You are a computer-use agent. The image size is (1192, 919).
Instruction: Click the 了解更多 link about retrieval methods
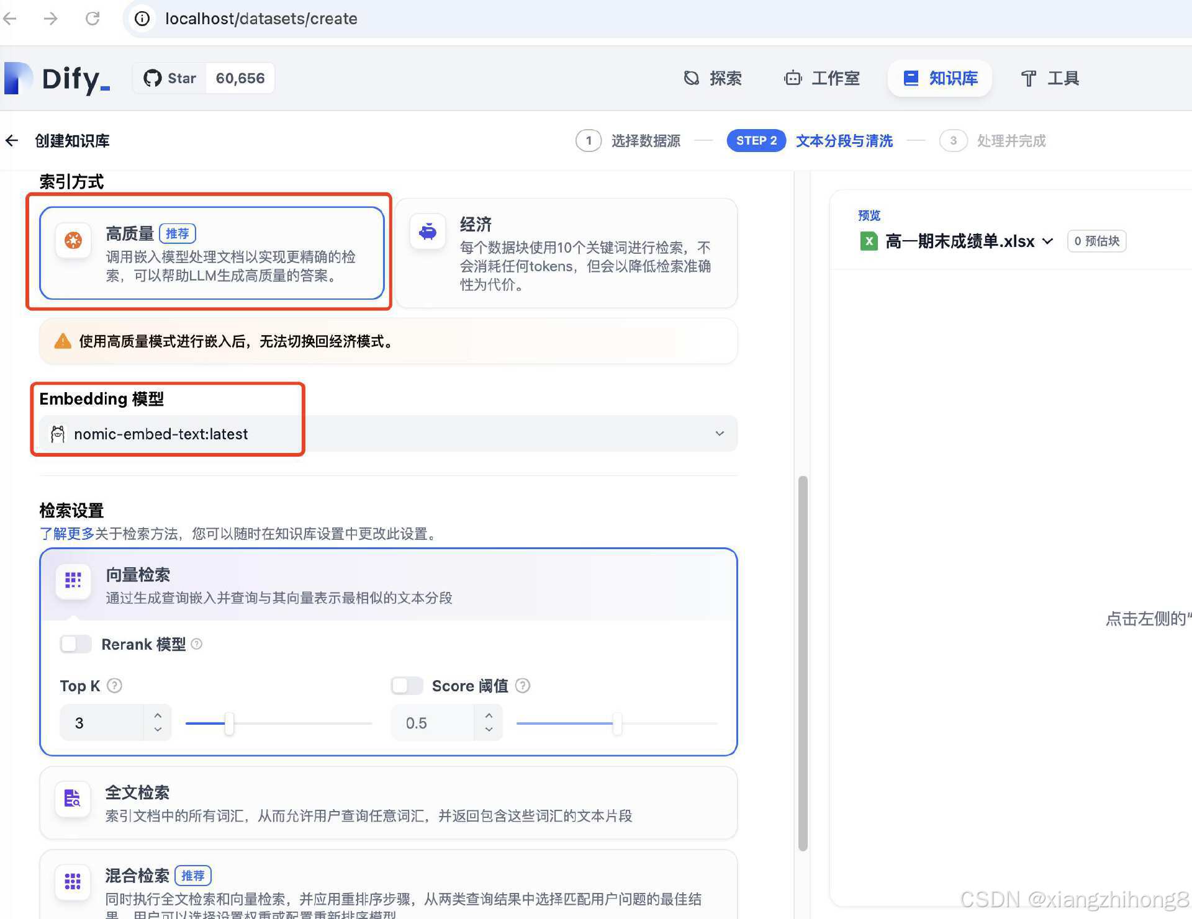(66, 534)
